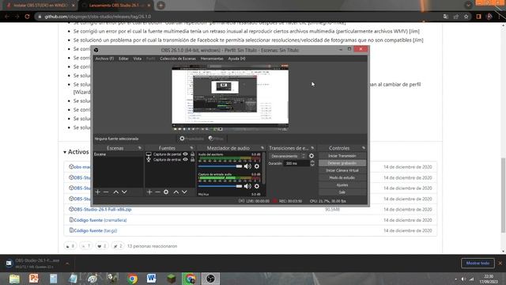This screenshot has height=285, width=506.
Task: Move scene up in Escenas panel
Action: (x=116, y=192)
